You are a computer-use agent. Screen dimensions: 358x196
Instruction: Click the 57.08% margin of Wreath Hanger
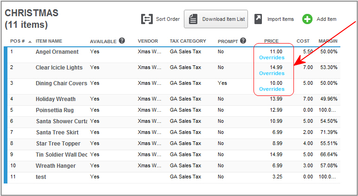point(329,166)
